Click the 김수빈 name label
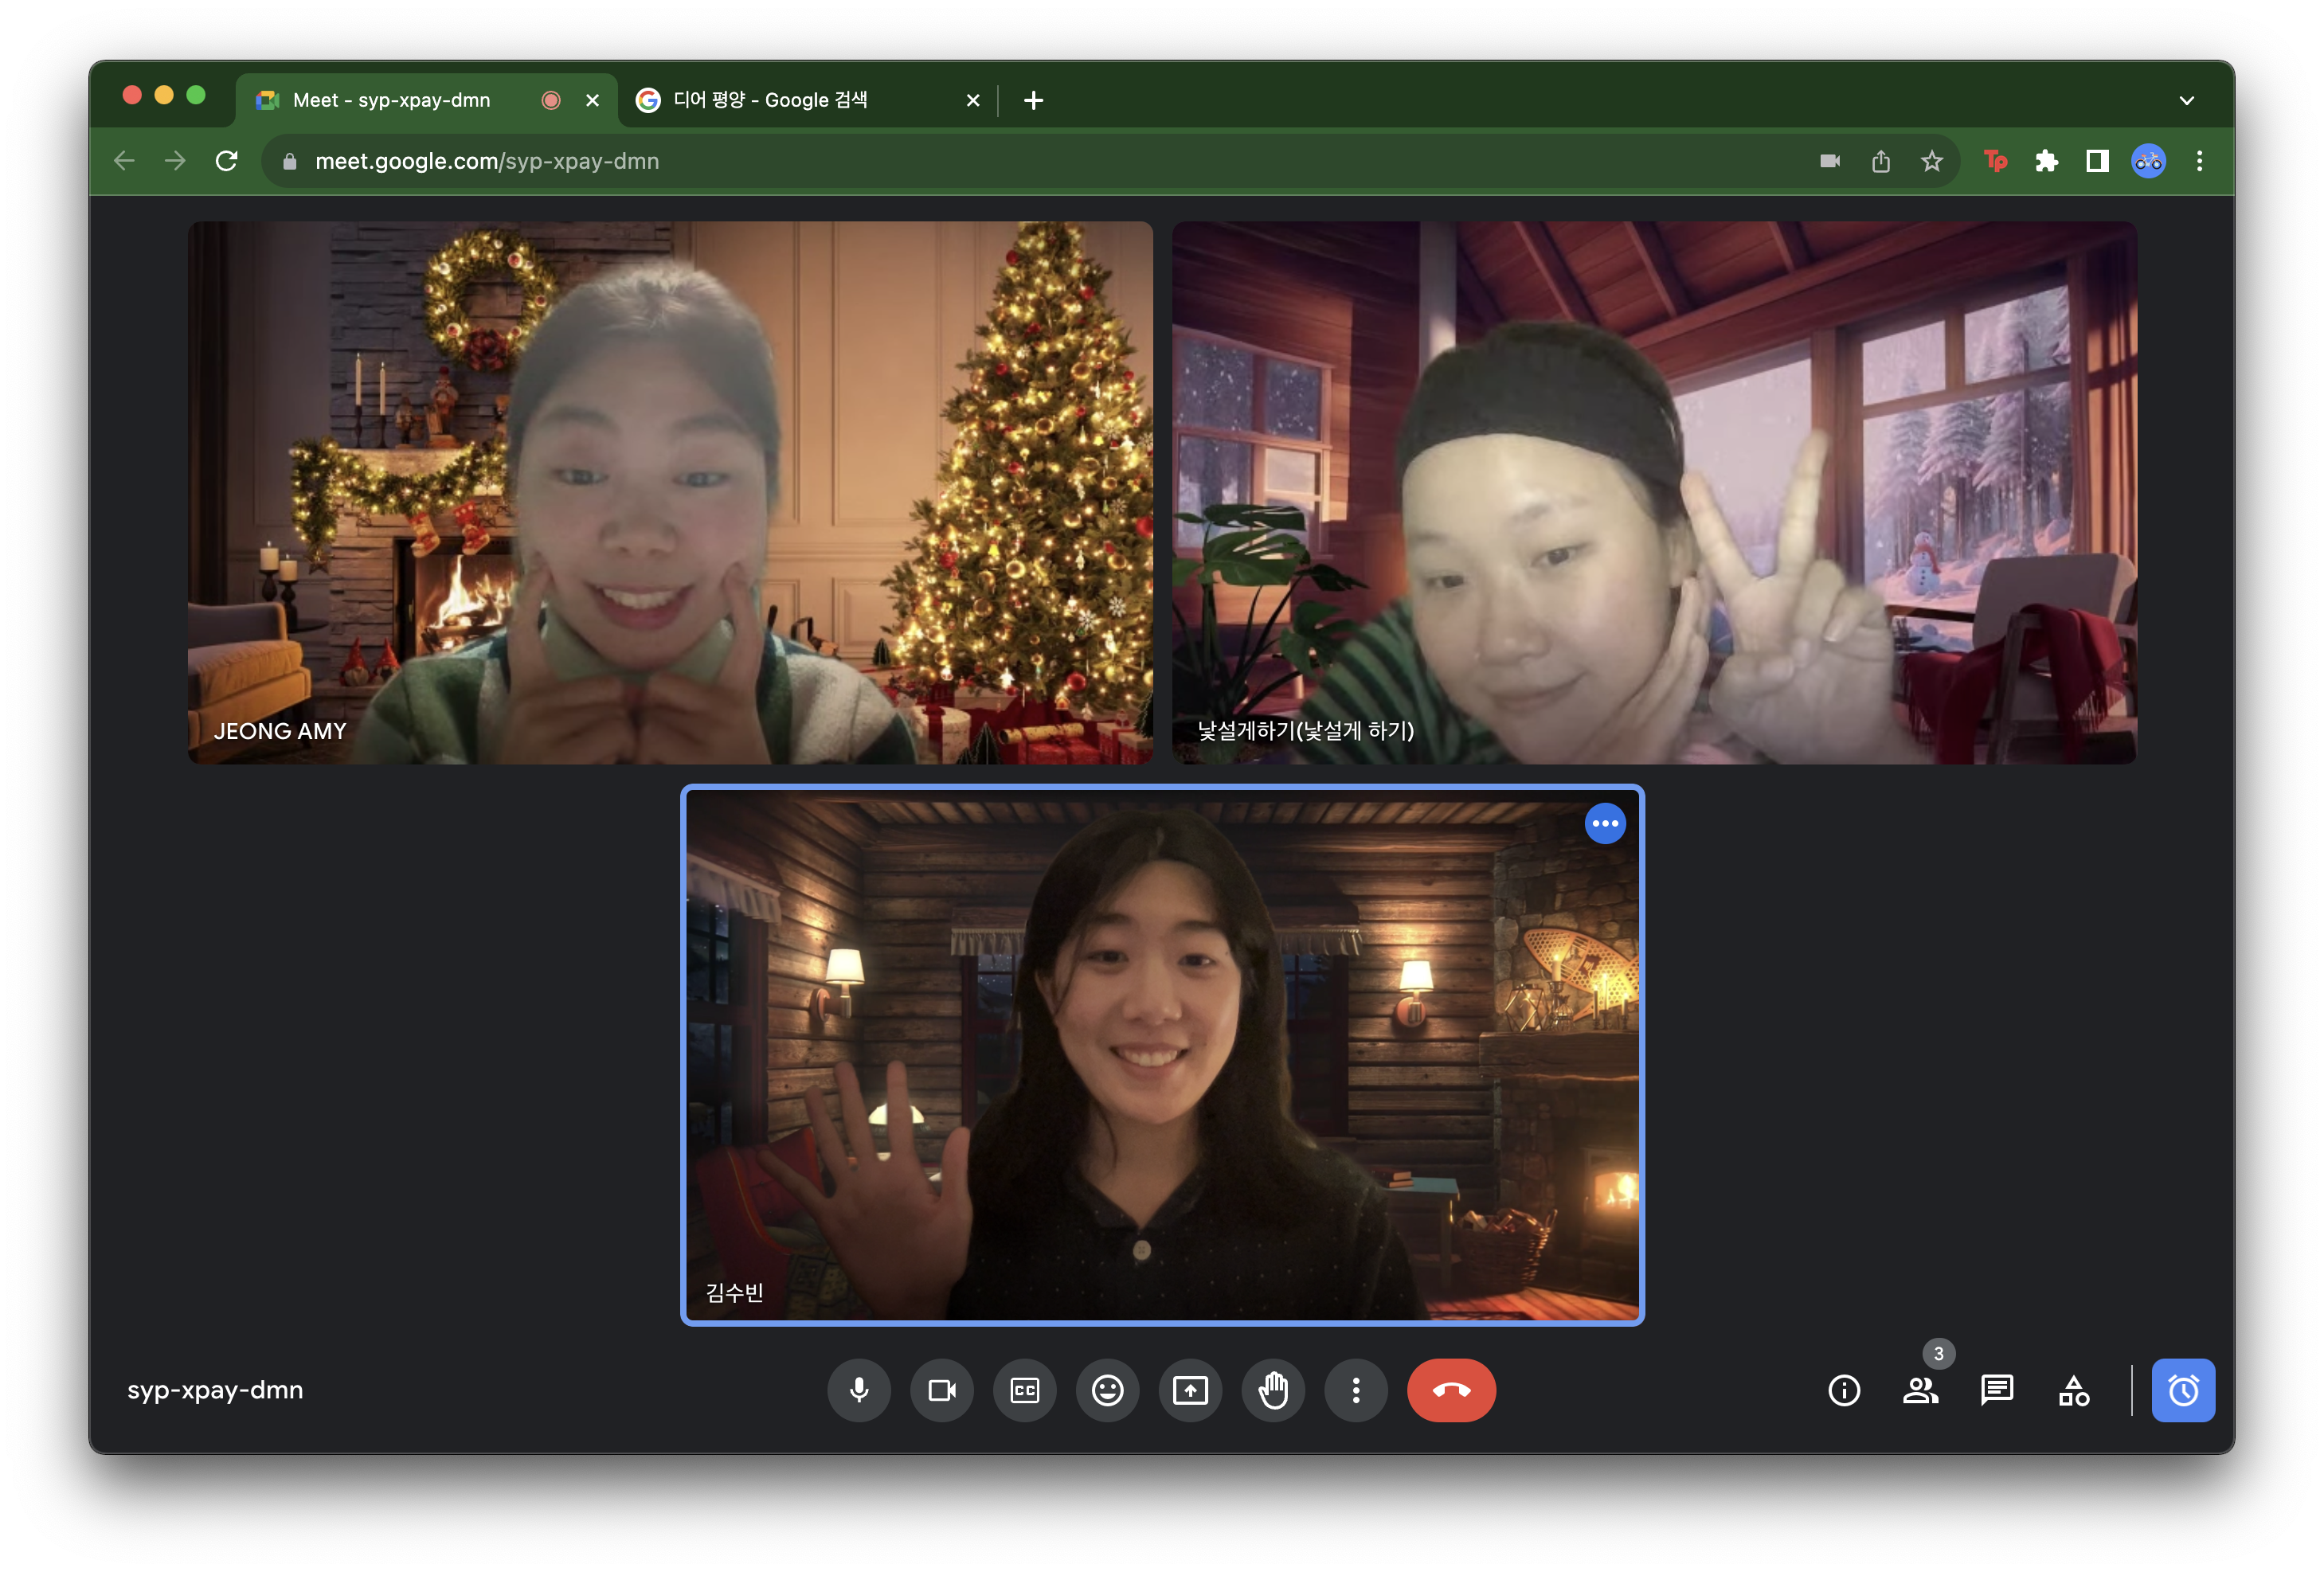2324x1572 pixels. (x=735, y=1292)
